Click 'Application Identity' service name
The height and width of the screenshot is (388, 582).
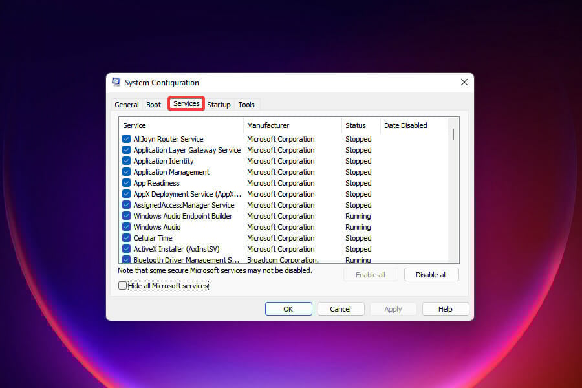coord(164,161)
